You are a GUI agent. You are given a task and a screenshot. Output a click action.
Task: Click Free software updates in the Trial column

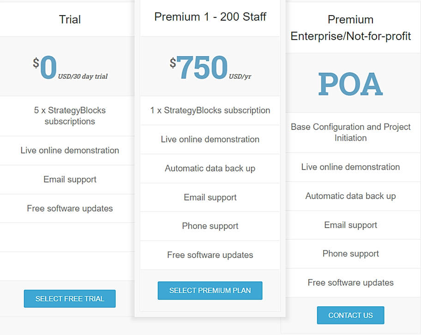tap(70, 208)
